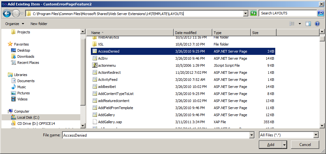Image resolution: width=326 pixels, height=154 pixels.
Task: Click the Cancel button
Action: [x=305, y=145]
